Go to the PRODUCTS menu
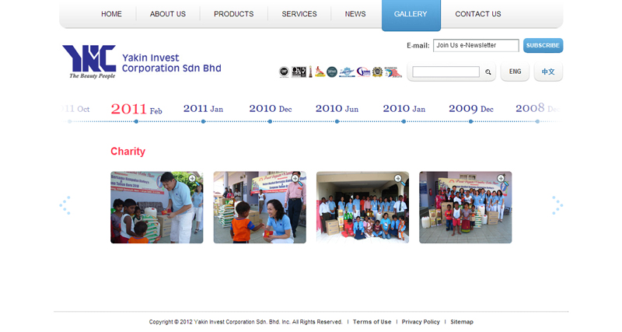Viewport: 622px width, 332px height. (x=233, y=14)
